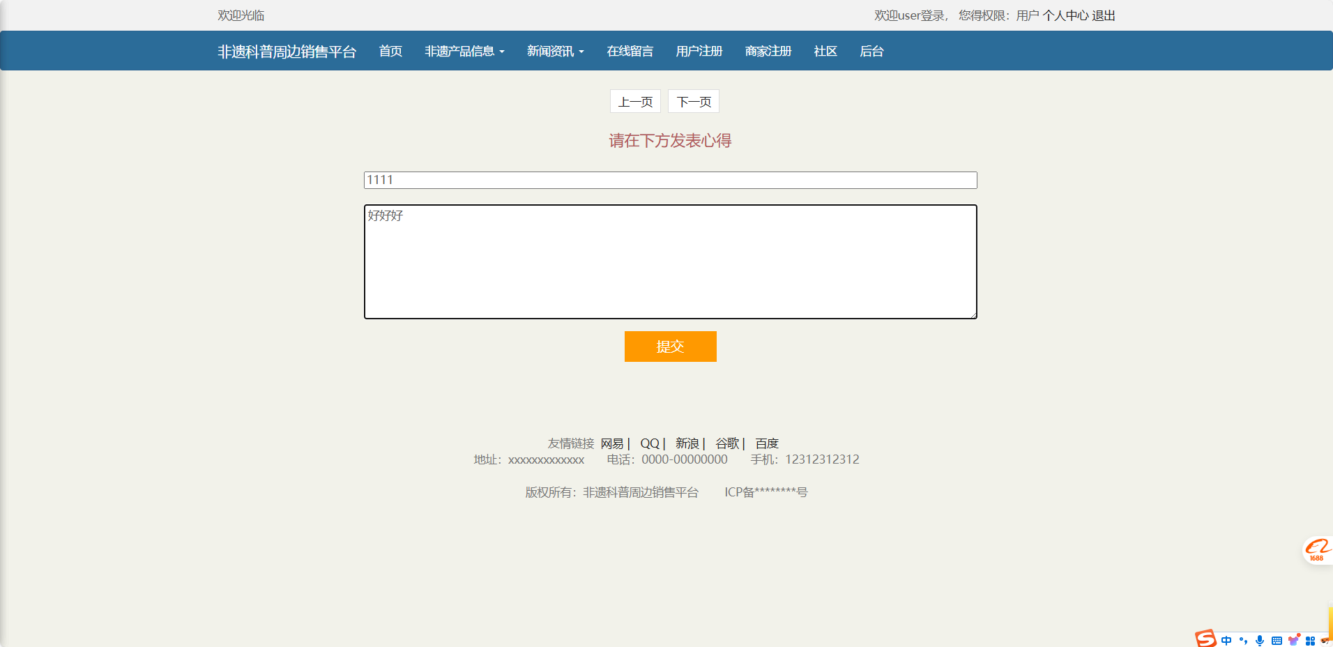The height and width of the screenshot is (647, 1333).
Task: Toggle Chinese/English input mode
Action: [1225, 640]
